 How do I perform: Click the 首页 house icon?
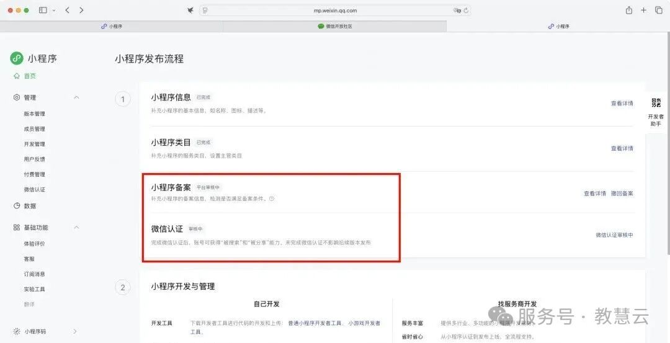pos(17,76)
